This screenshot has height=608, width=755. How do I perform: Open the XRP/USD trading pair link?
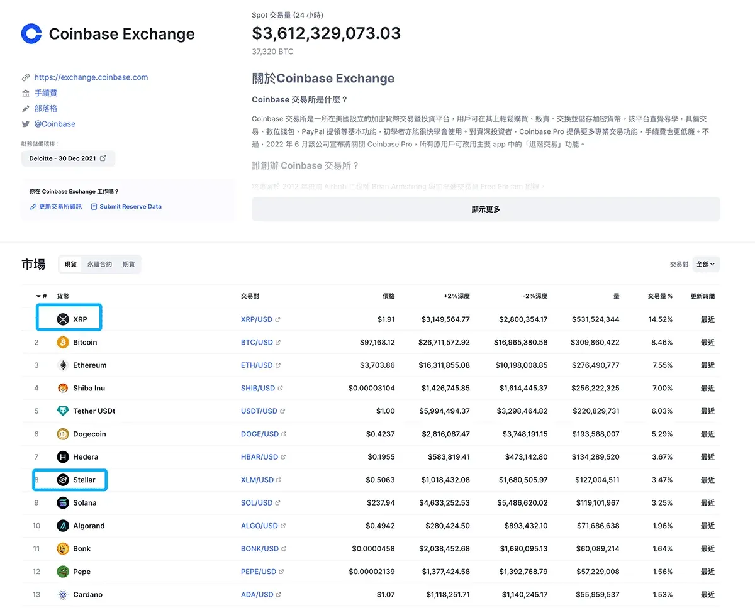pyautogui.click(x=257, y=319)
